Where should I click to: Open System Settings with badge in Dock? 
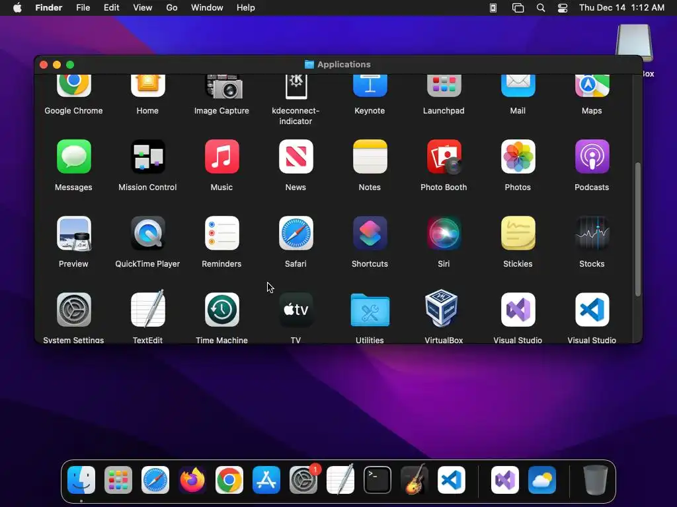click(x=303, y=480)
